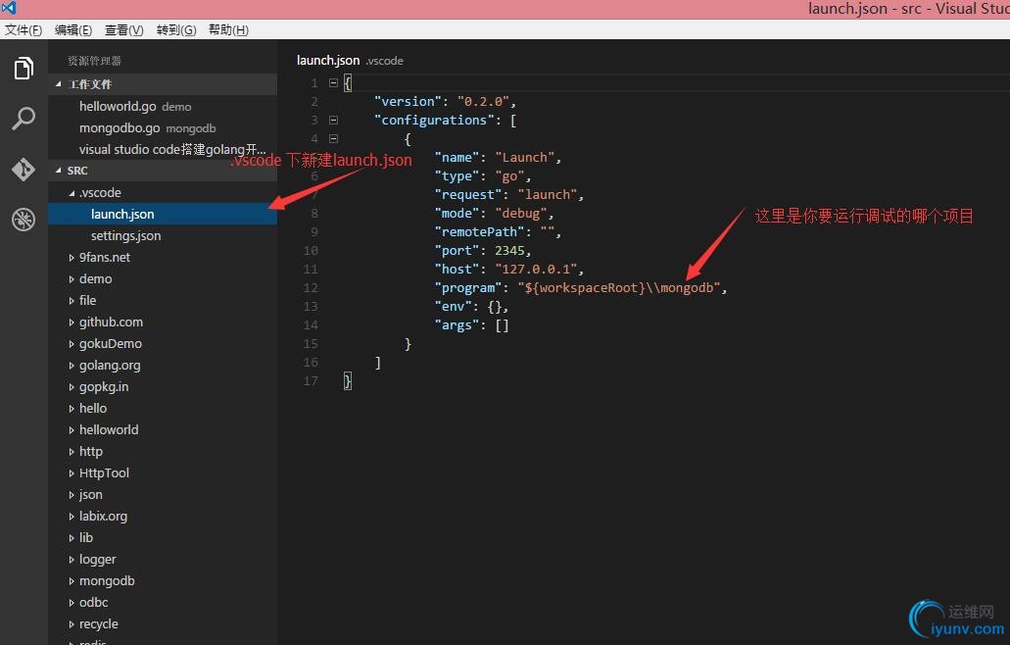The height and width of the screenshot is (645, 1010).
Task: Open the 转到(G) menu
Action: point(176,30)
